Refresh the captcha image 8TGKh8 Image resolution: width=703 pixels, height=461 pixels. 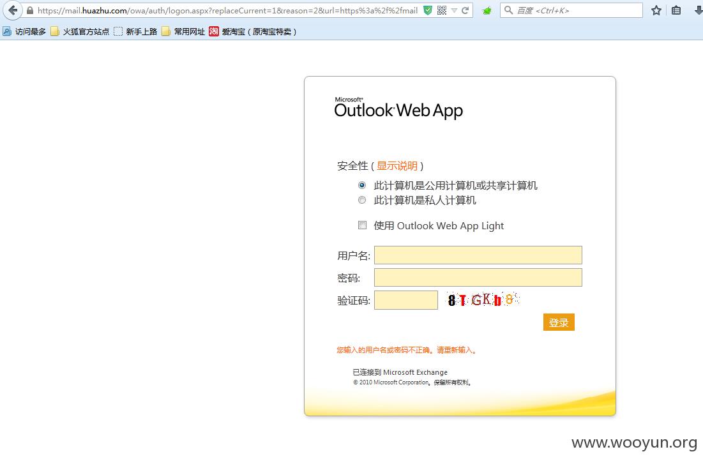[x=483, y=299]
